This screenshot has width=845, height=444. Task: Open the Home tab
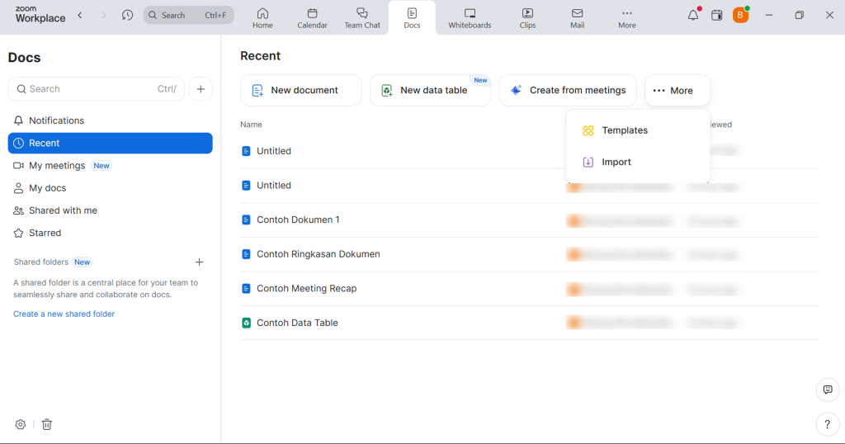pyautogui.click(x=262, y=18)
